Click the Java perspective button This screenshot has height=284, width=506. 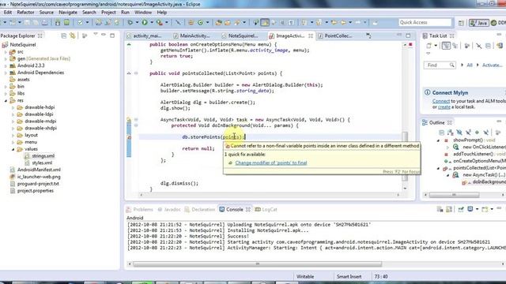478,23
